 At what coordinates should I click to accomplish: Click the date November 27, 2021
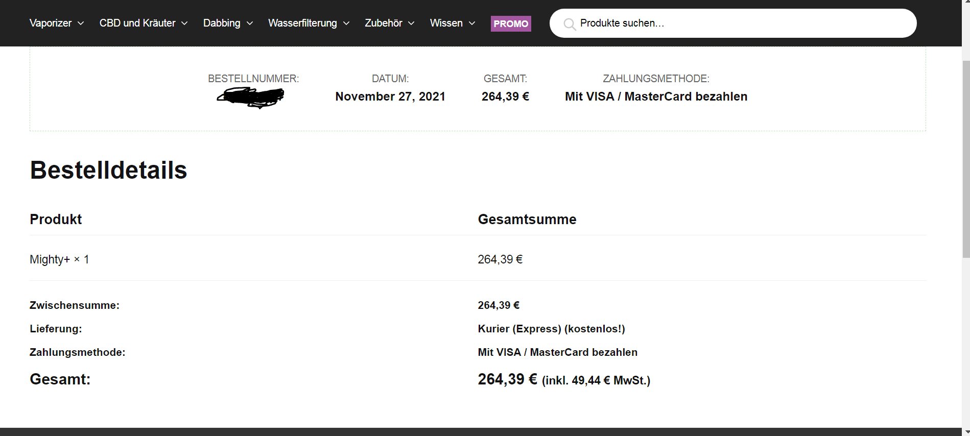pos(390,96)
